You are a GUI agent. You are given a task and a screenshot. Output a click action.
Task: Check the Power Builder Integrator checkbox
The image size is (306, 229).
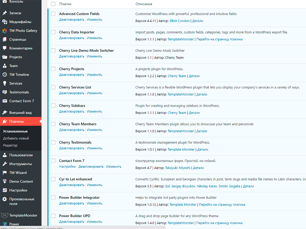tap(53, 197)
